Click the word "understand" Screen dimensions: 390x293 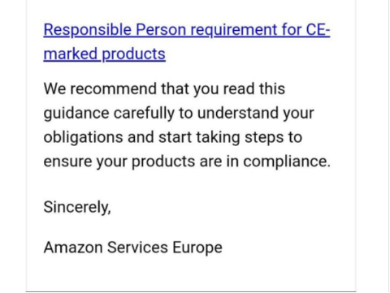pyautogui.click(x=238, y=113)
